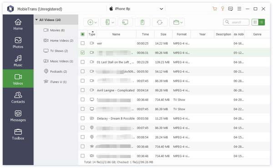Sort by the Time column header
Image resolution: width=273 pixels, height=168 pixels.
pos(146,34)
